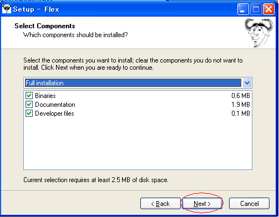The height and width of the screenshot is (217, 279).
Task: Close the Setup - Flex window
Action: 268,9
